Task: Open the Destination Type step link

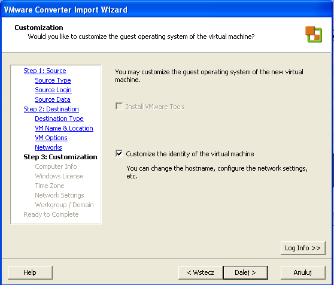Action: coord(59,119)
